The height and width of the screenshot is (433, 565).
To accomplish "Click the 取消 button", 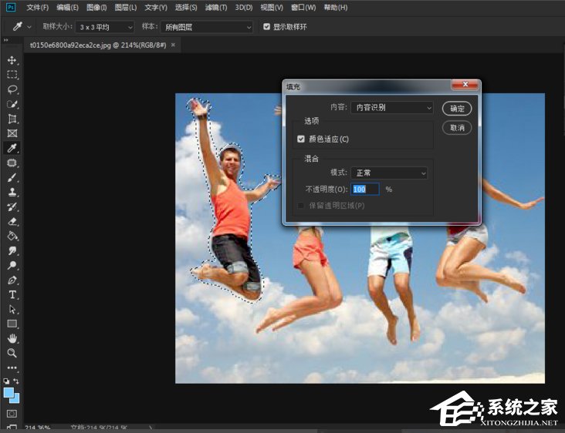I will coord(457,127).
